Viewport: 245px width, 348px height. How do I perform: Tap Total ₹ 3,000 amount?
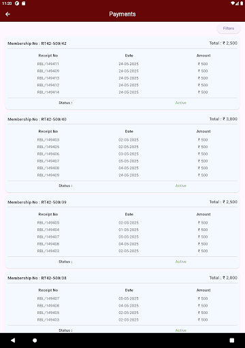(223, 119)
